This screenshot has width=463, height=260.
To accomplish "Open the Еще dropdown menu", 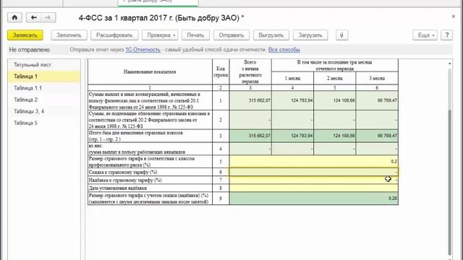I will tap(425, 35).
